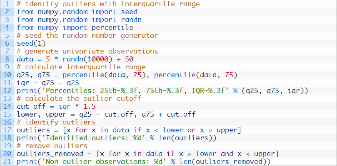Click randn import on line 3
The image size is (337, 166).
tap(131, 20)
